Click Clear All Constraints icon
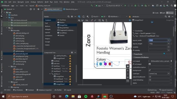177x99 pixels. [92, 20]
